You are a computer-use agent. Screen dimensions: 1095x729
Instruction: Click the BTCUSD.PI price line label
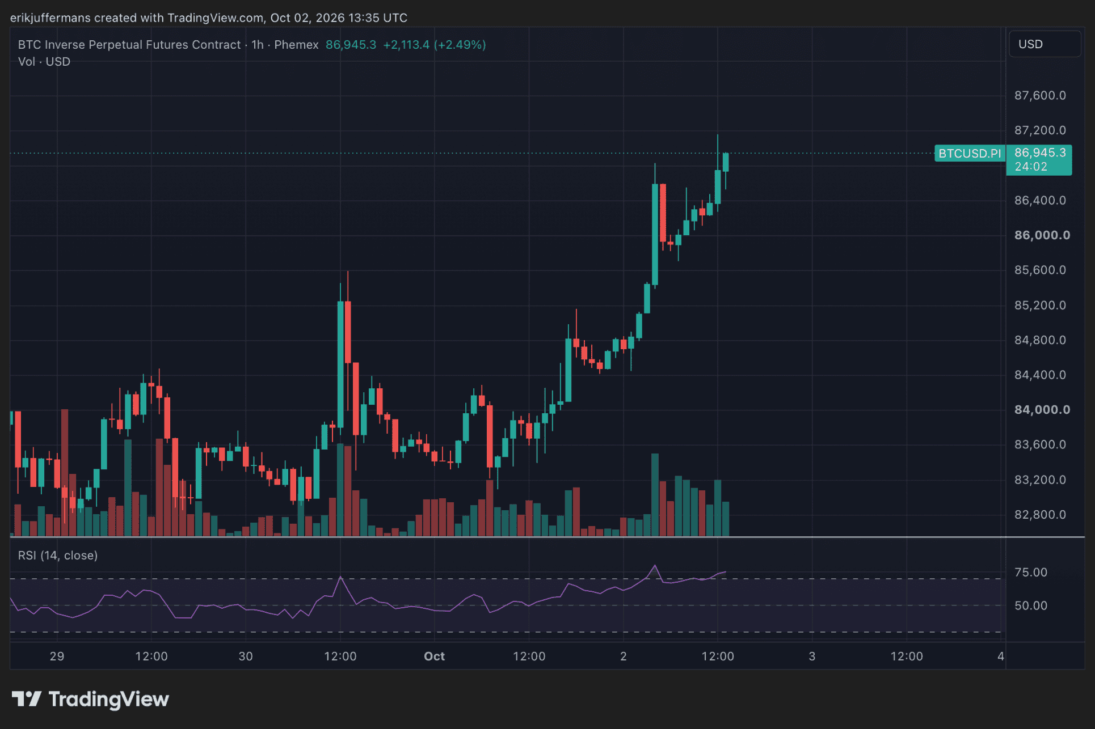(970, 154)
